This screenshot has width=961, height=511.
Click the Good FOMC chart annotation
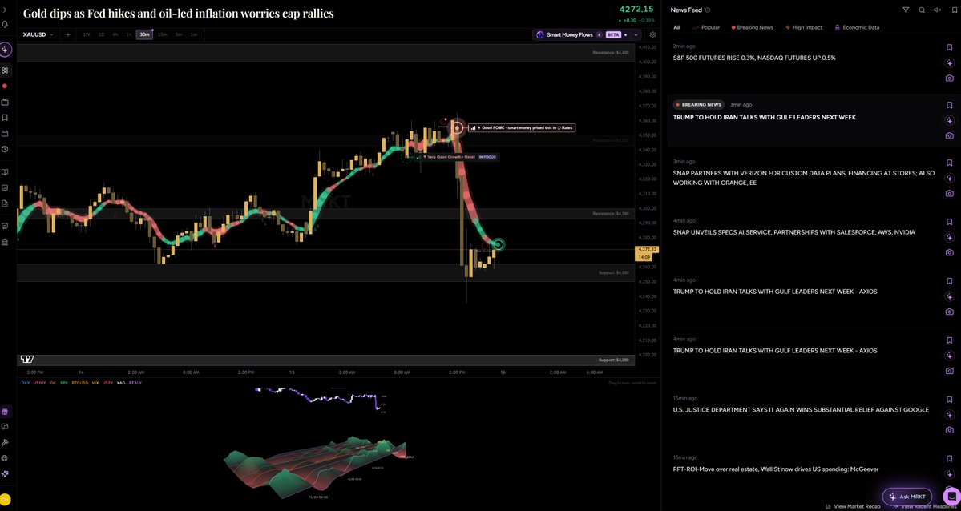tap(522, 128)
